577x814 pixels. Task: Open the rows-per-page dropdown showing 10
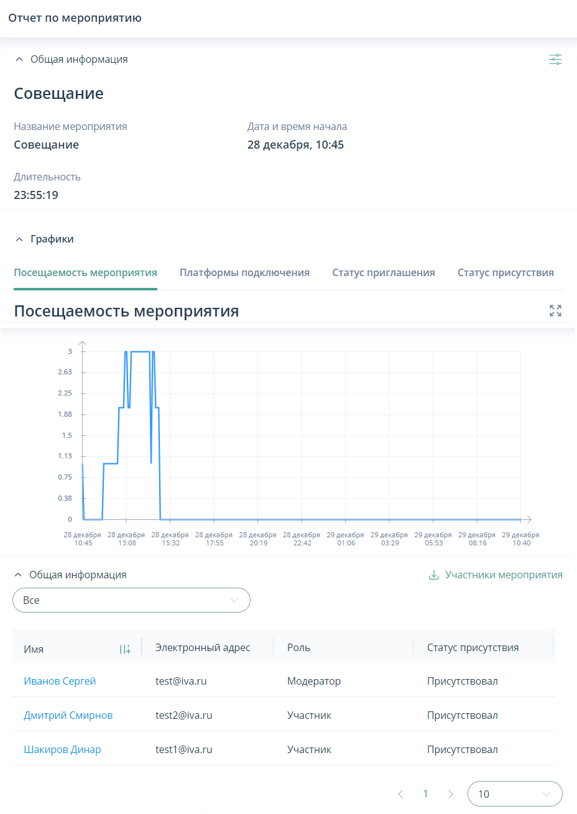[x=515, y=793]
